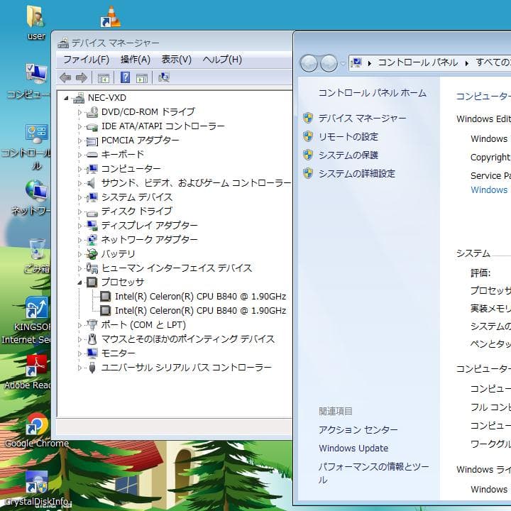This screenshot has height=511, width=511.
Task: Open パフォーマンスの情報とツール link
Action: (x=373, y=473)
